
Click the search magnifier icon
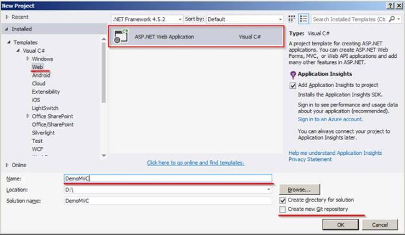coord(392,19)
